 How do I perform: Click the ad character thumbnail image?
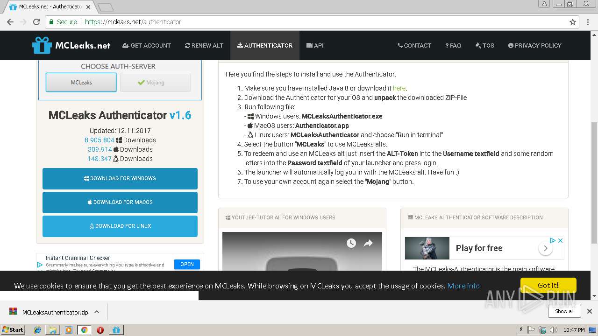coord(427,248)
